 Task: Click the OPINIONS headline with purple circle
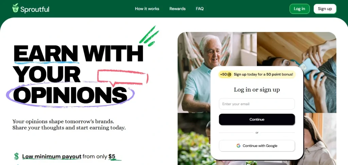70,94
